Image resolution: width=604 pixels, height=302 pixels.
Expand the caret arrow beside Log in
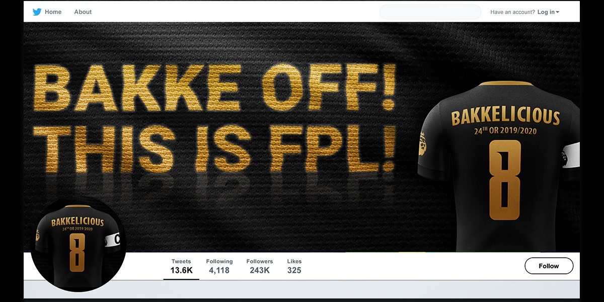pyautogui.click(x=558, y=12)
